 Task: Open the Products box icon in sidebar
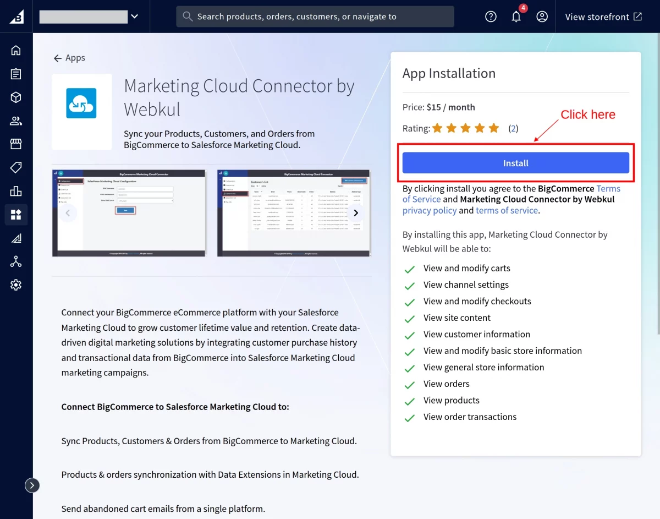tap(16, 97)
